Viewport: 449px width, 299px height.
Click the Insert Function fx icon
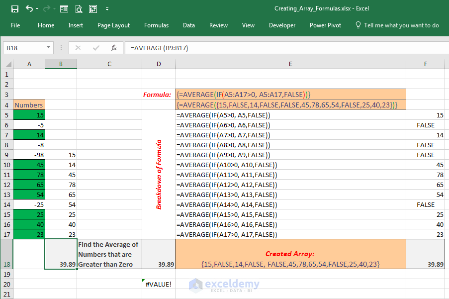[114, 48]
